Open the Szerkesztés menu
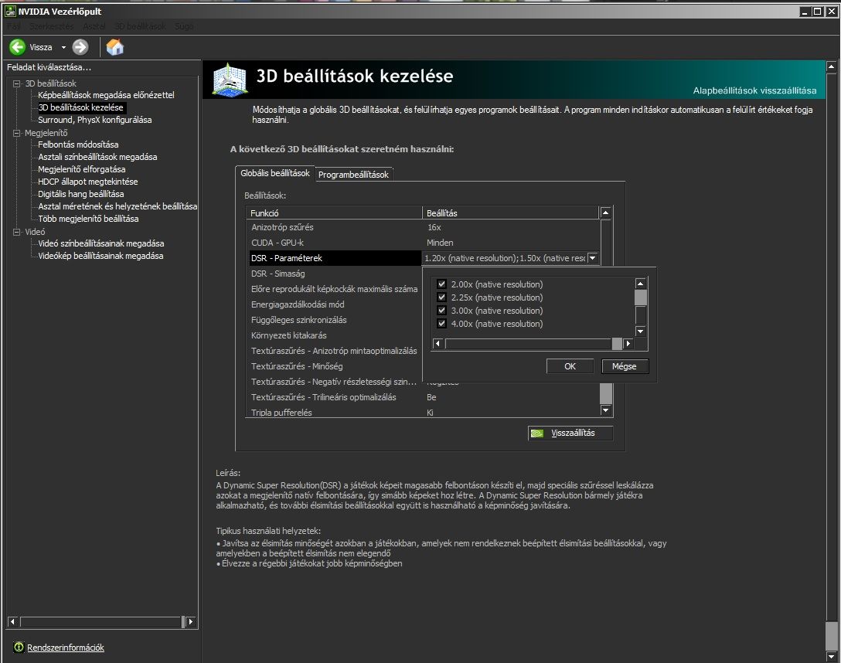The width and height of the screenshot is (841, 663). (52, 26)
